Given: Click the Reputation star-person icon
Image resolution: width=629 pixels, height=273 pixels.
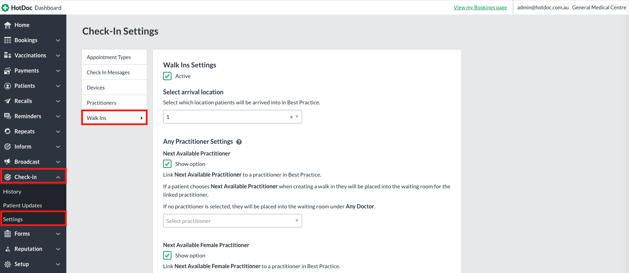Looking at the screenshot, I should point(8,249).
